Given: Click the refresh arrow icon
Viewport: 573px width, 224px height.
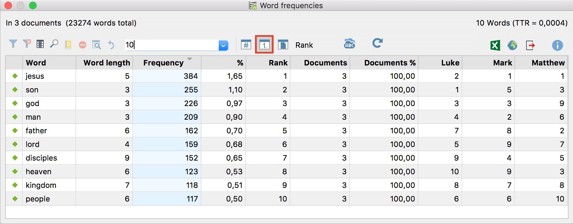Looking at the screenshot, I should [377, 43].
